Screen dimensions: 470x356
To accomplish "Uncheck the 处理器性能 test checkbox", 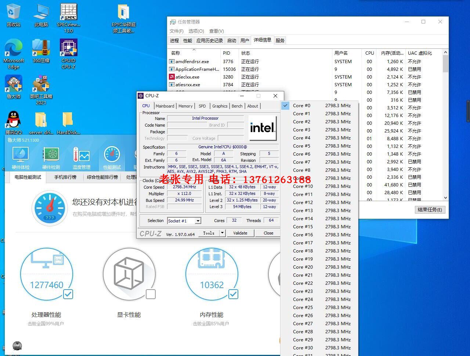I will (x=68, y=294).
